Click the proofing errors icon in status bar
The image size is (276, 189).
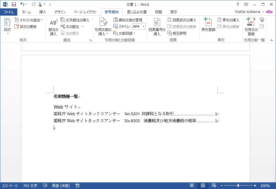click(45, 186)
